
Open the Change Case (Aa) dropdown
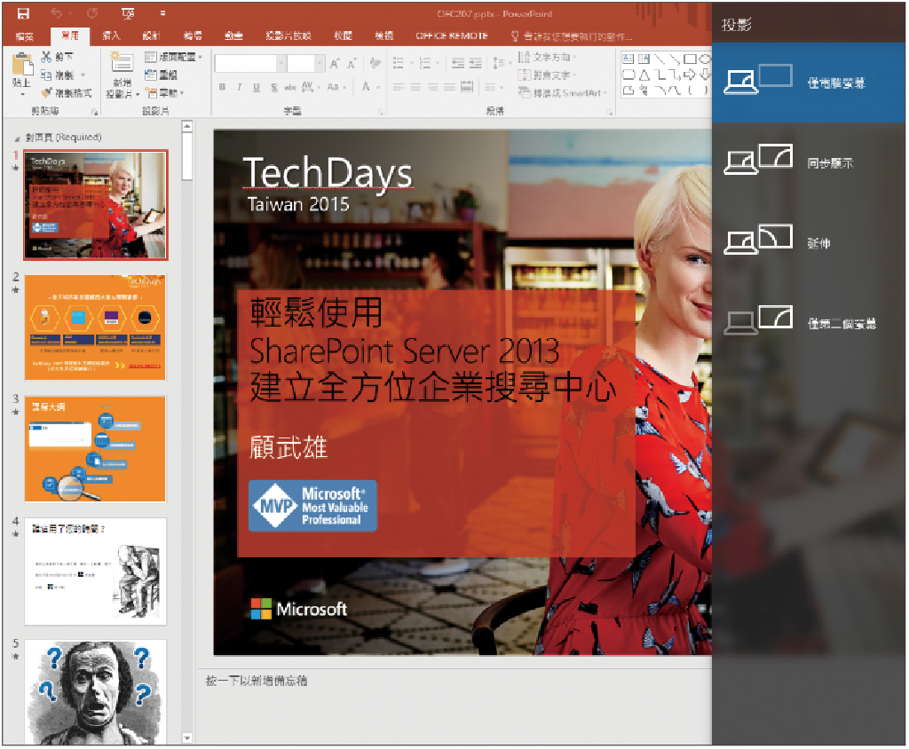pos(336,87)
